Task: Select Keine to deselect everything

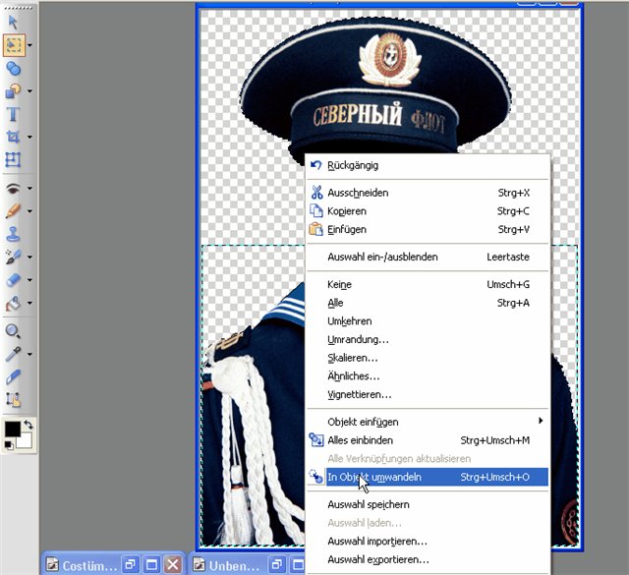Action: 428,284
